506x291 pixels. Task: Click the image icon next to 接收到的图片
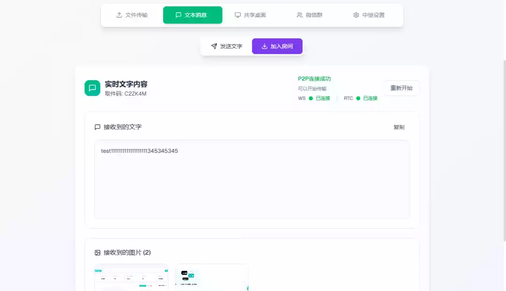(x=97, y=252)
